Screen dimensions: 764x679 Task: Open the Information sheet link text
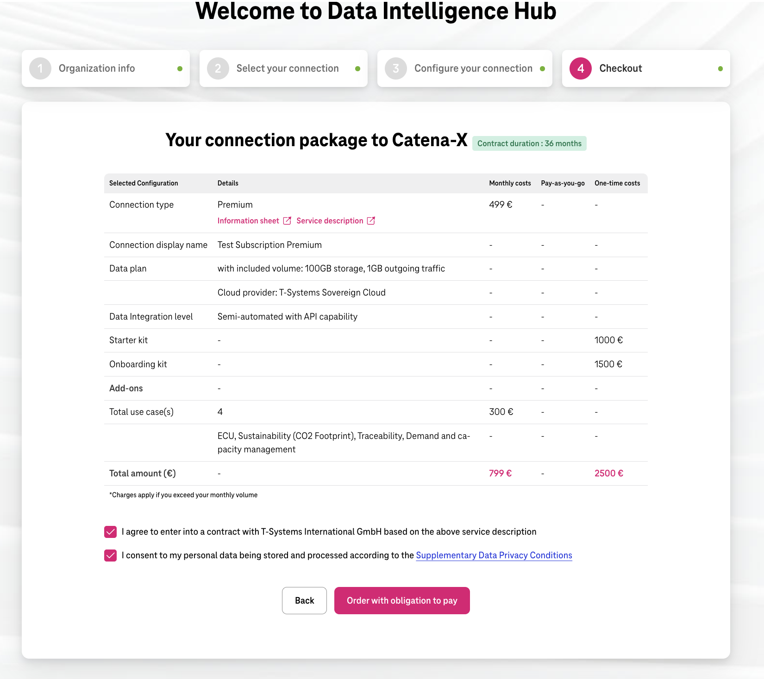point(248,221)
